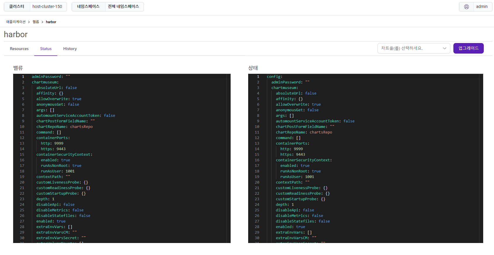The height and width of the screenshot is (255, 494).
Task: Click chartmuseum line in values editor
Action: coord(45,82)
